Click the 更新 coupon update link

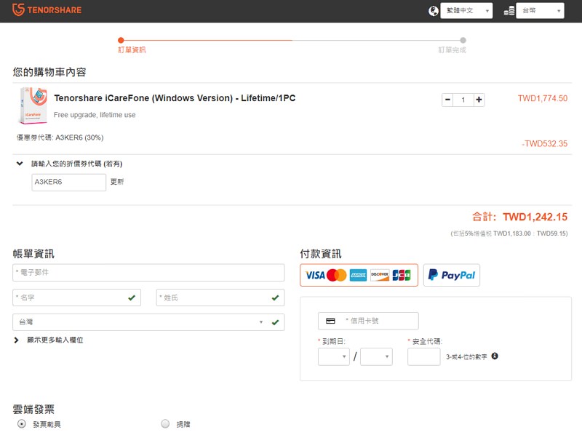[117, 182]
